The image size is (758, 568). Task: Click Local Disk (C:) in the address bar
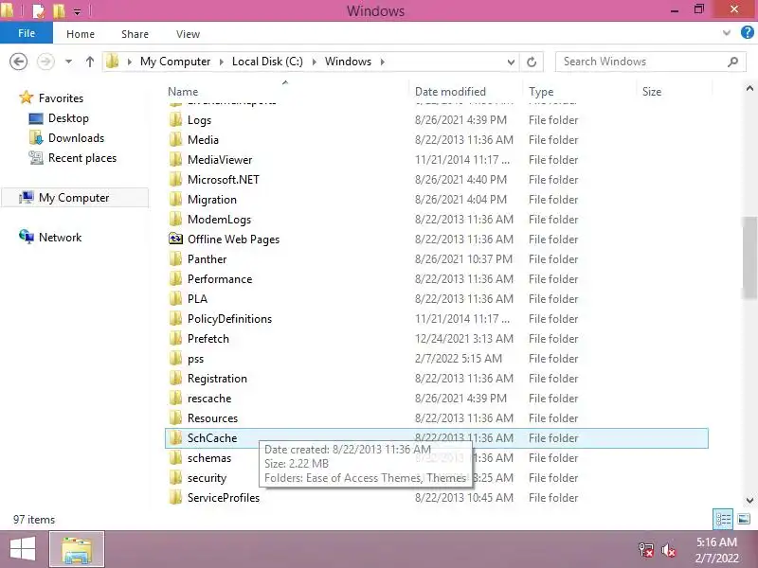coord(267,62)
